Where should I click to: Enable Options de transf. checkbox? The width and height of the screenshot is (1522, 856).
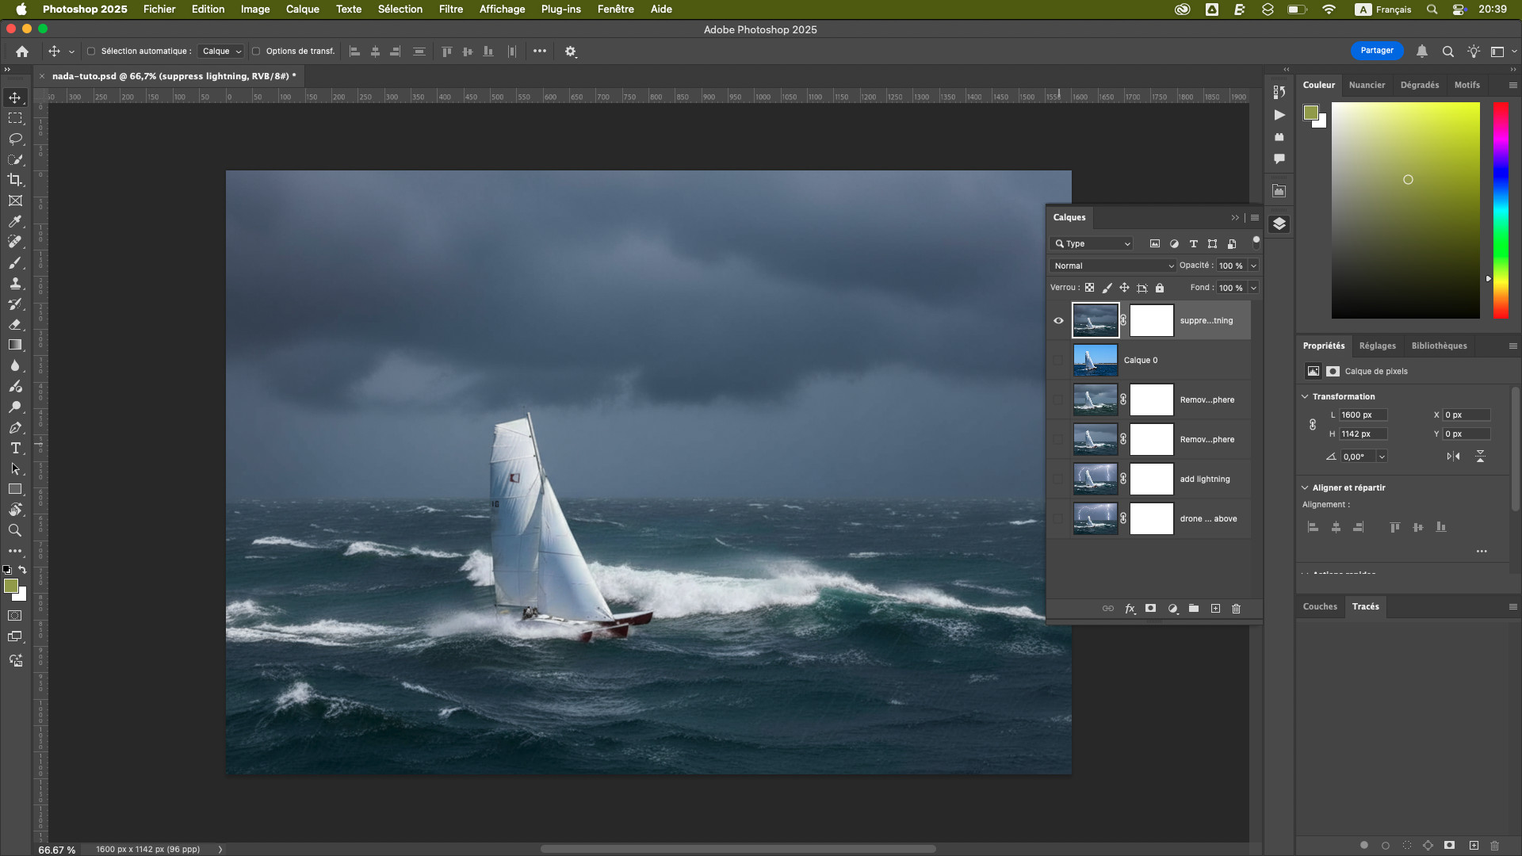click(256, 52)
